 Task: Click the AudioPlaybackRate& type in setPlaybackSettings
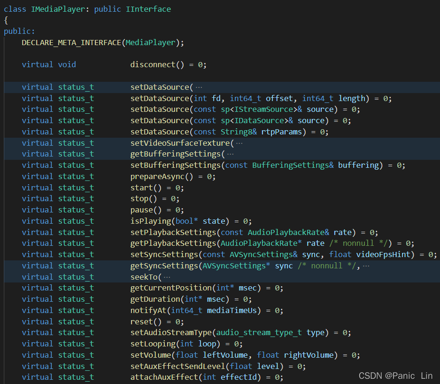click(x=288, y=233)
